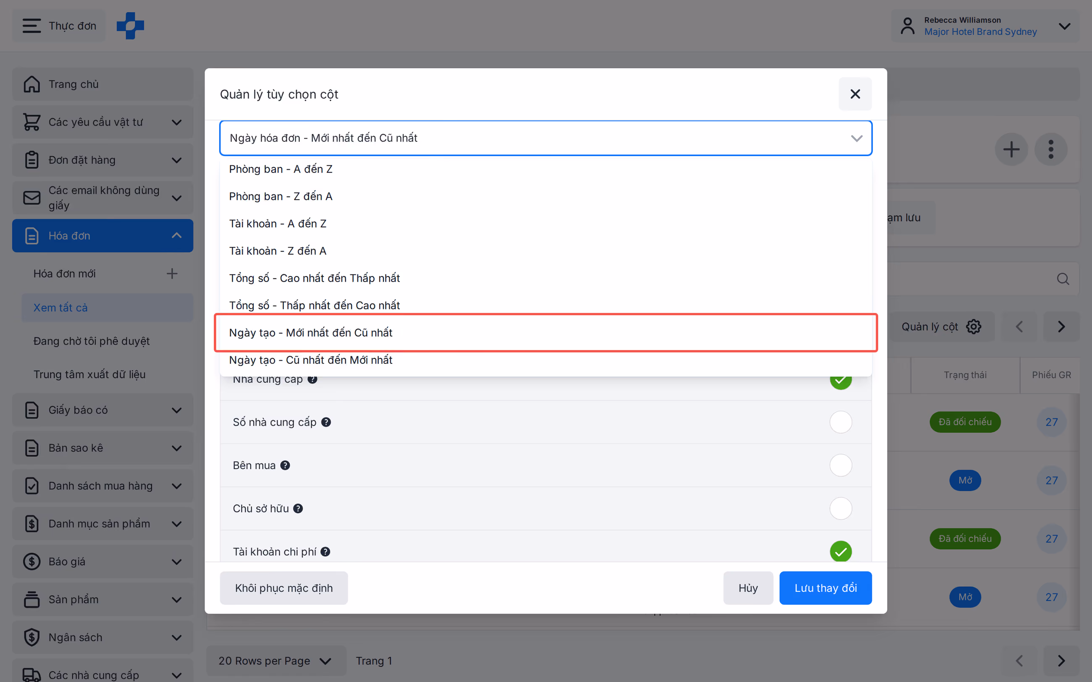Click the Lưu thay đổi button

[x=825, y=588]
